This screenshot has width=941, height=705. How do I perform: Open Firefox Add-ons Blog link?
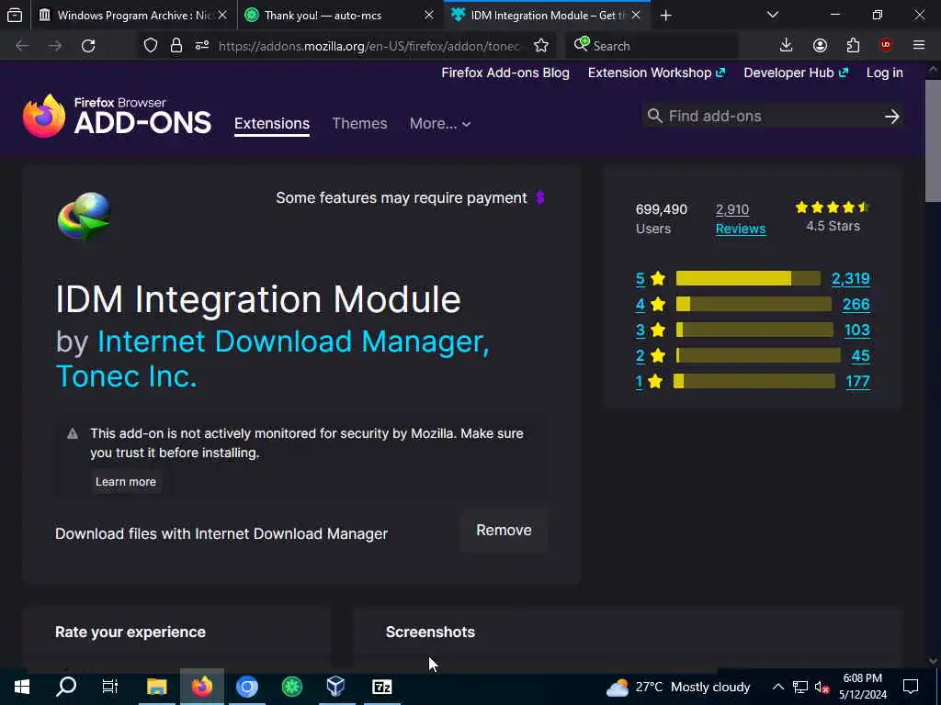pos(505,73)
